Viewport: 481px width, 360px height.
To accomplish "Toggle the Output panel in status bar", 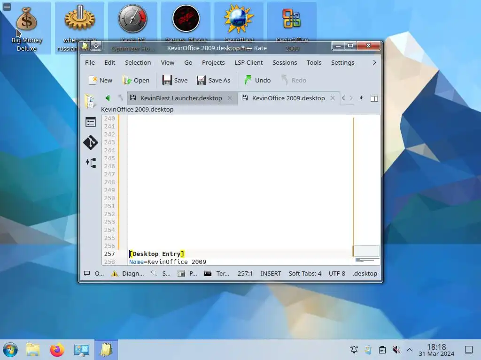I will (x=94, y=273).
